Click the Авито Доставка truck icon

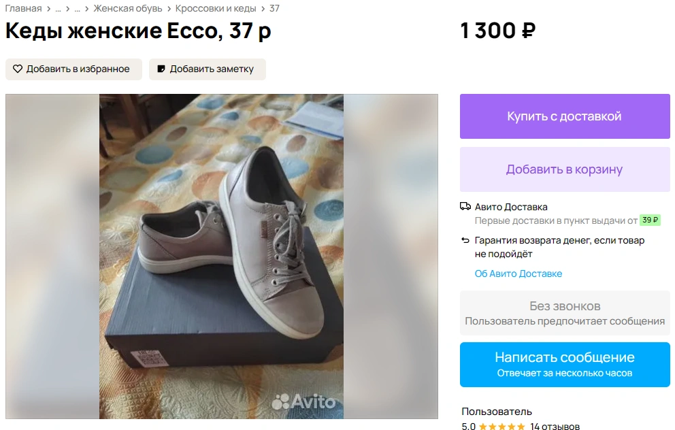tap(465, 207)
